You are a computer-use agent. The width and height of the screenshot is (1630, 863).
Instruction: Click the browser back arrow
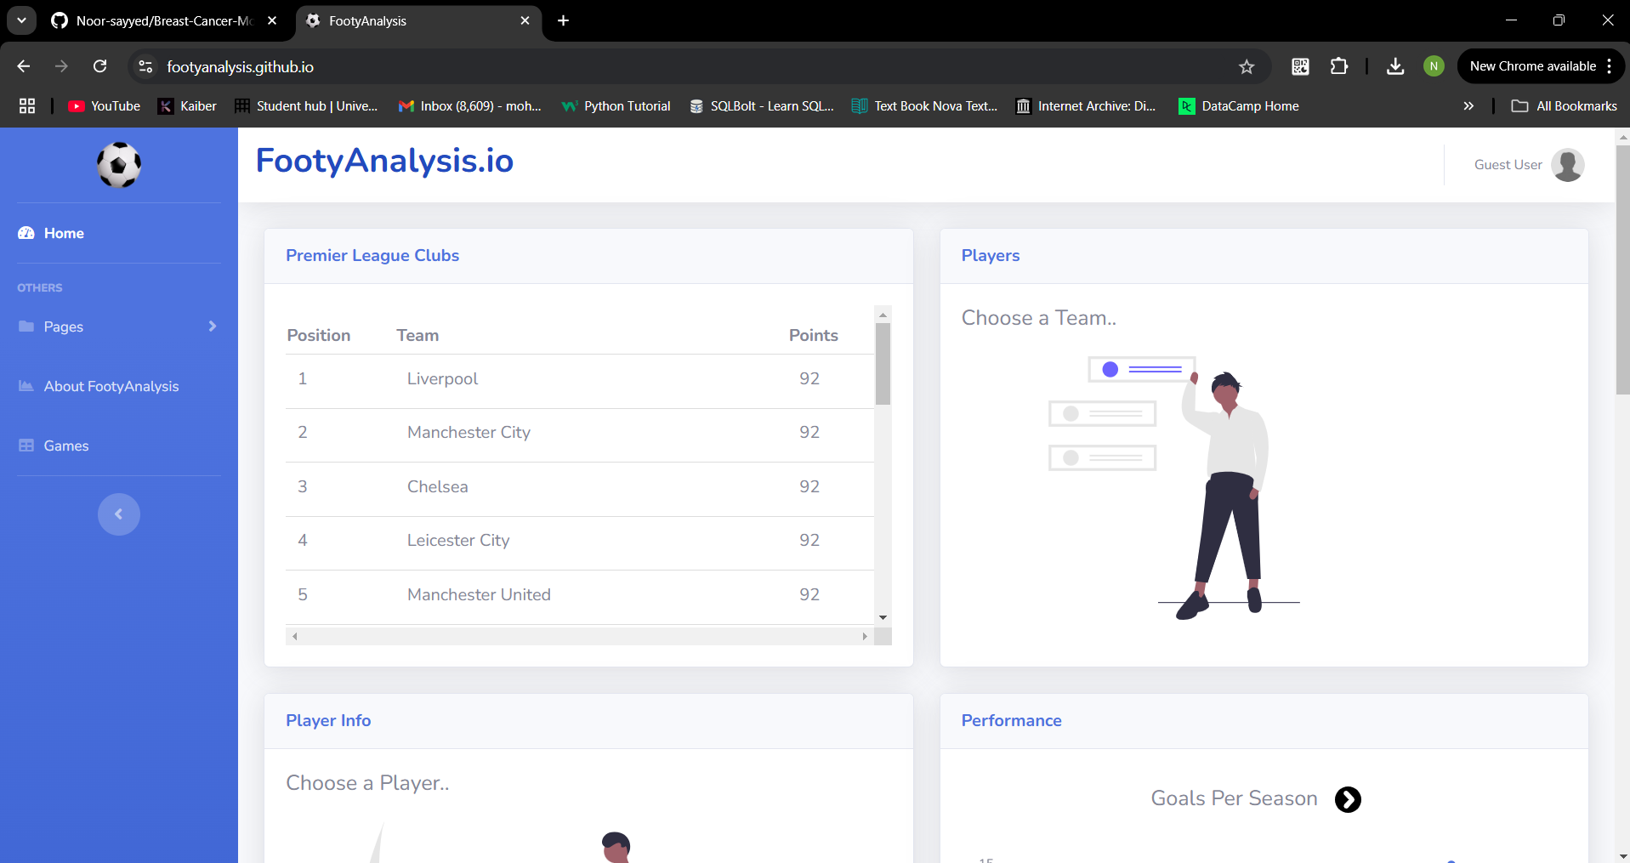pos(24,66)
